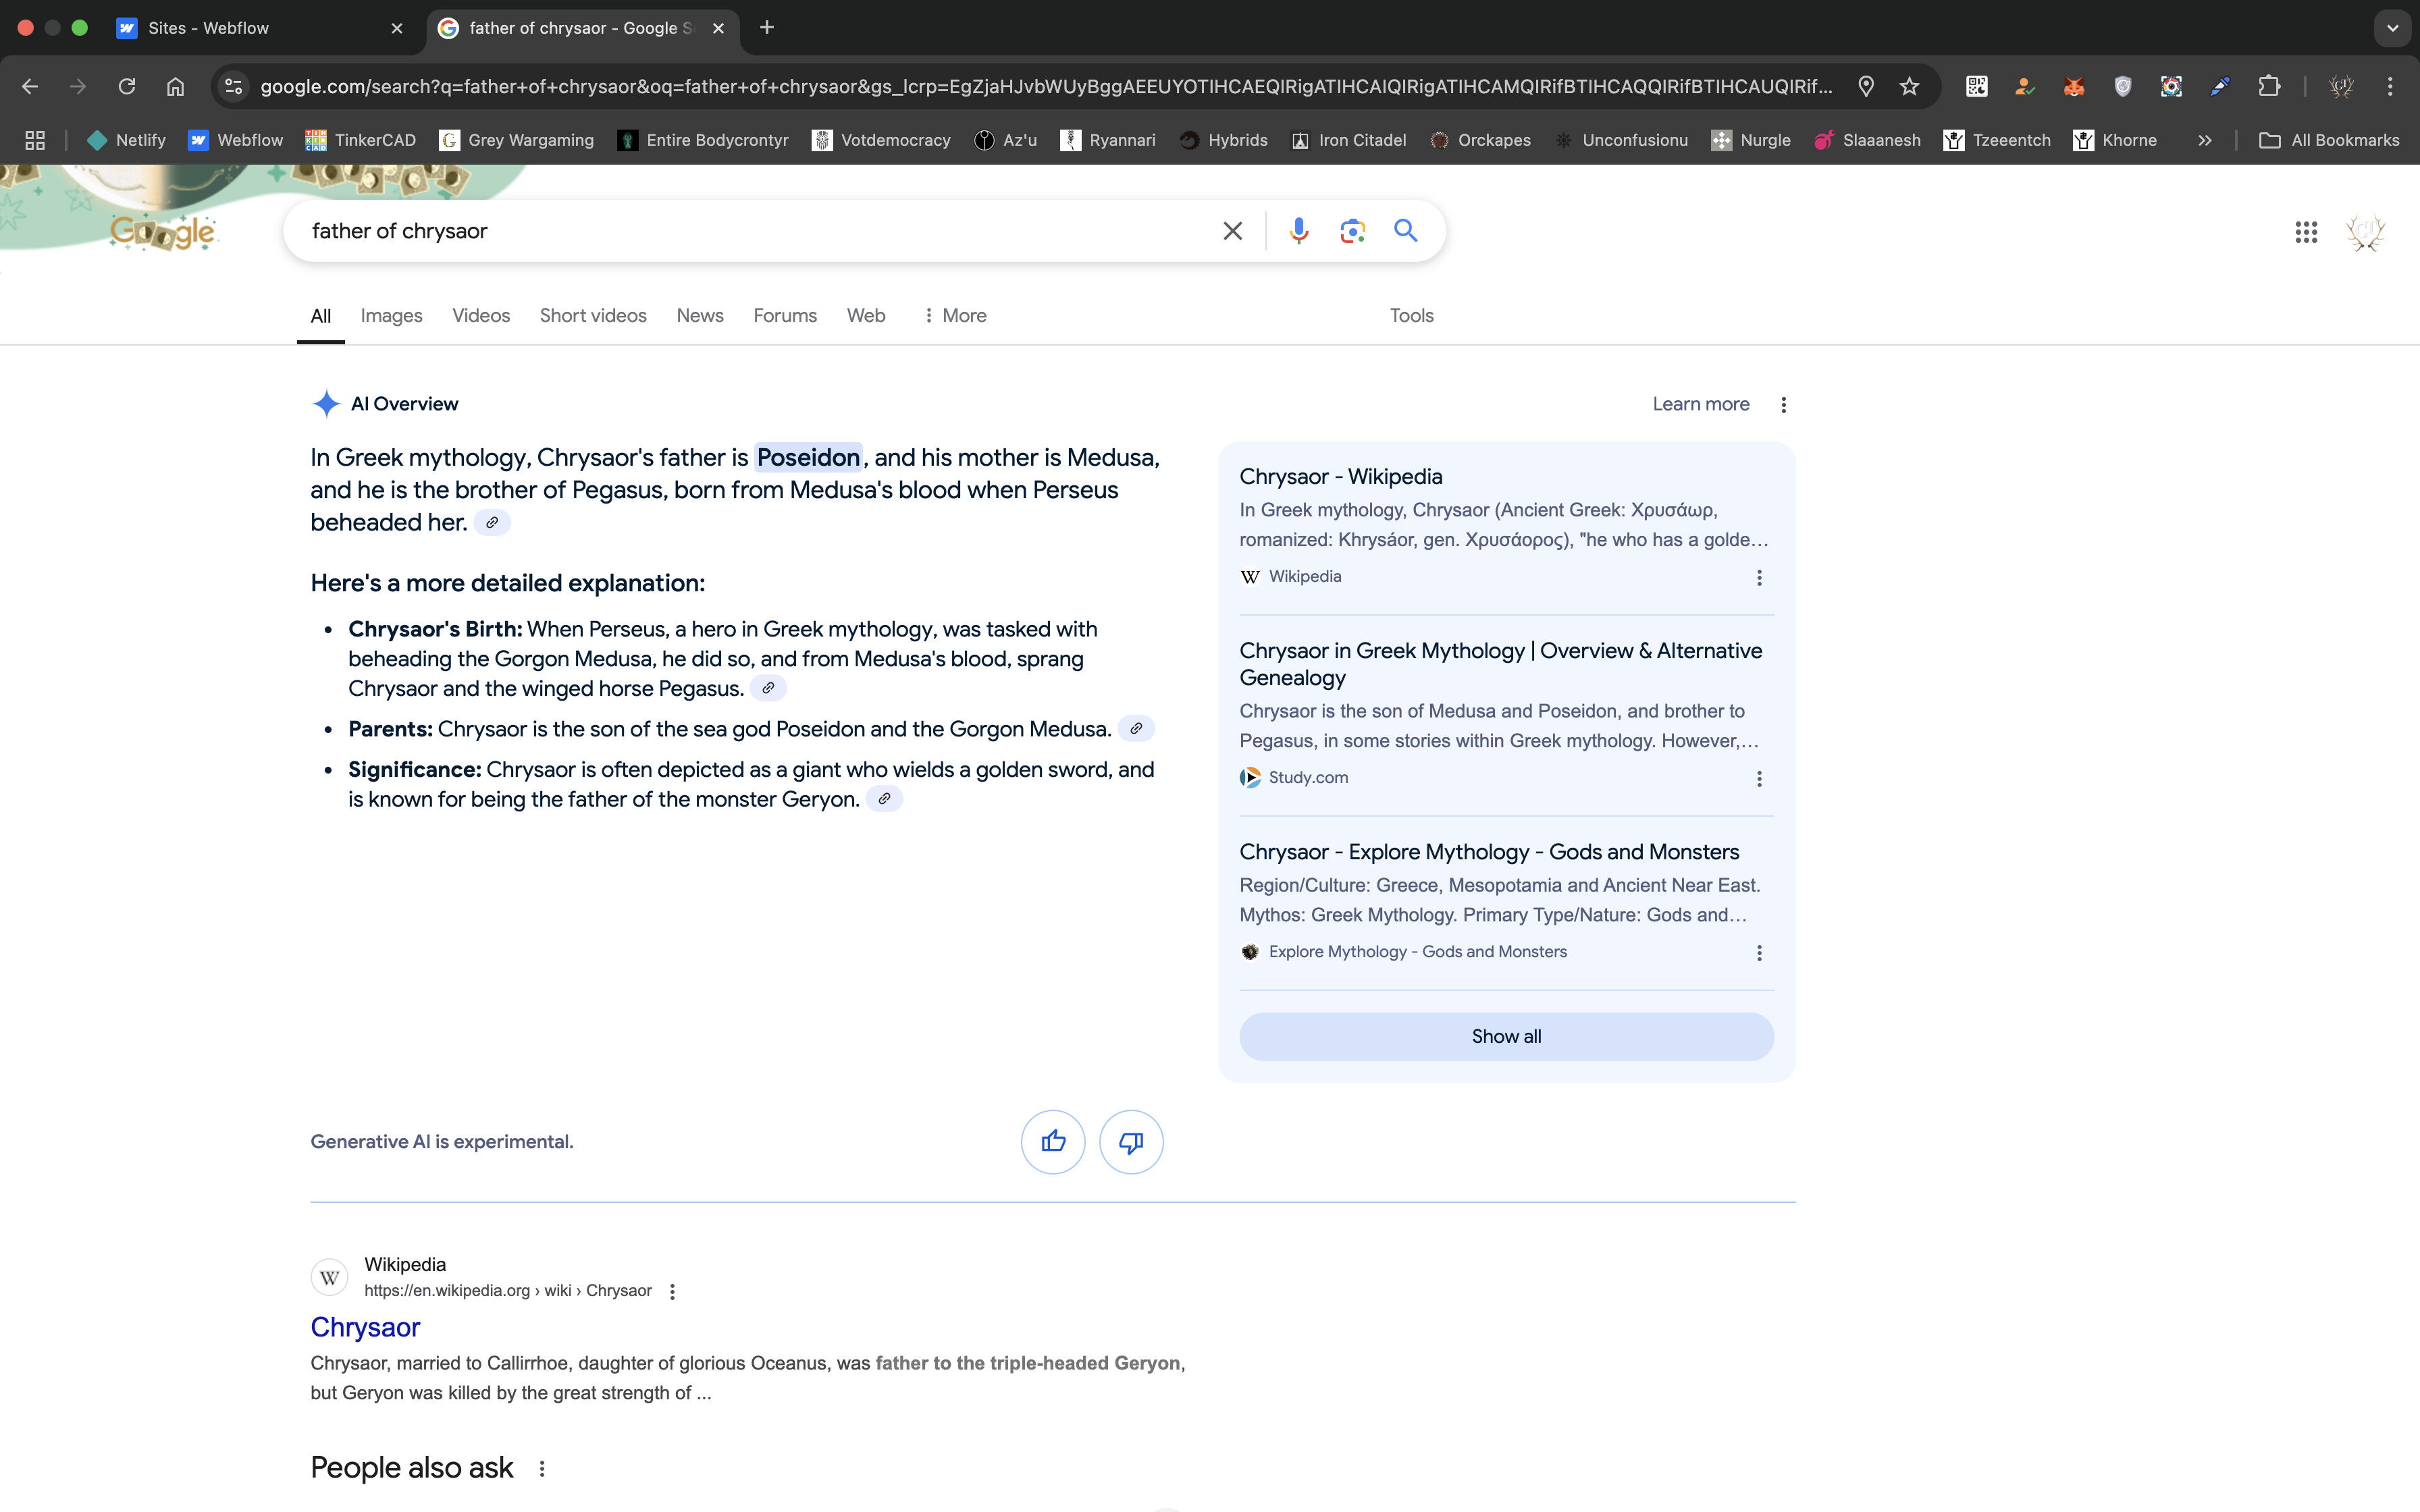Viewport: 2420px width, 1512px height.
Task: Click the thumbs up feedback icon
Action: tap(1052, 1141)
